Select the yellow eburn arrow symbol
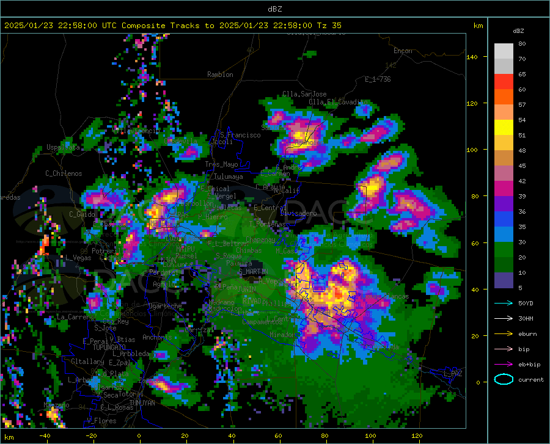Screen dimensions: 550x444 click(x=504, y=334)
